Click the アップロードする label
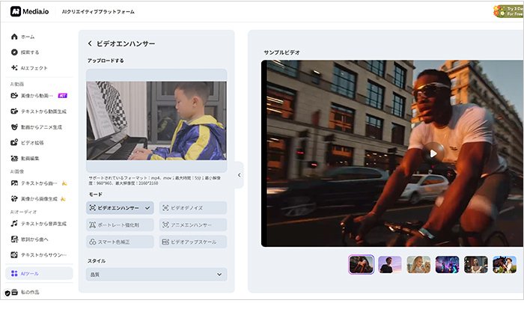 (x=106, y=61)
